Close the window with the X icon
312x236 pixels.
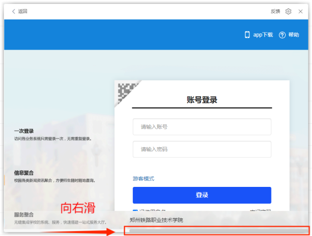(x=300, y=11)
